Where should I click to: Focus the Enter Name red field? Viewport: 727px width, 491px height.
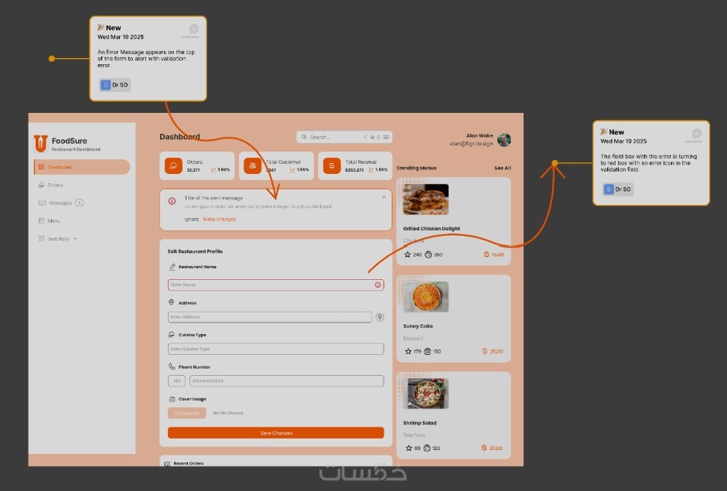[x=276, y=285]
